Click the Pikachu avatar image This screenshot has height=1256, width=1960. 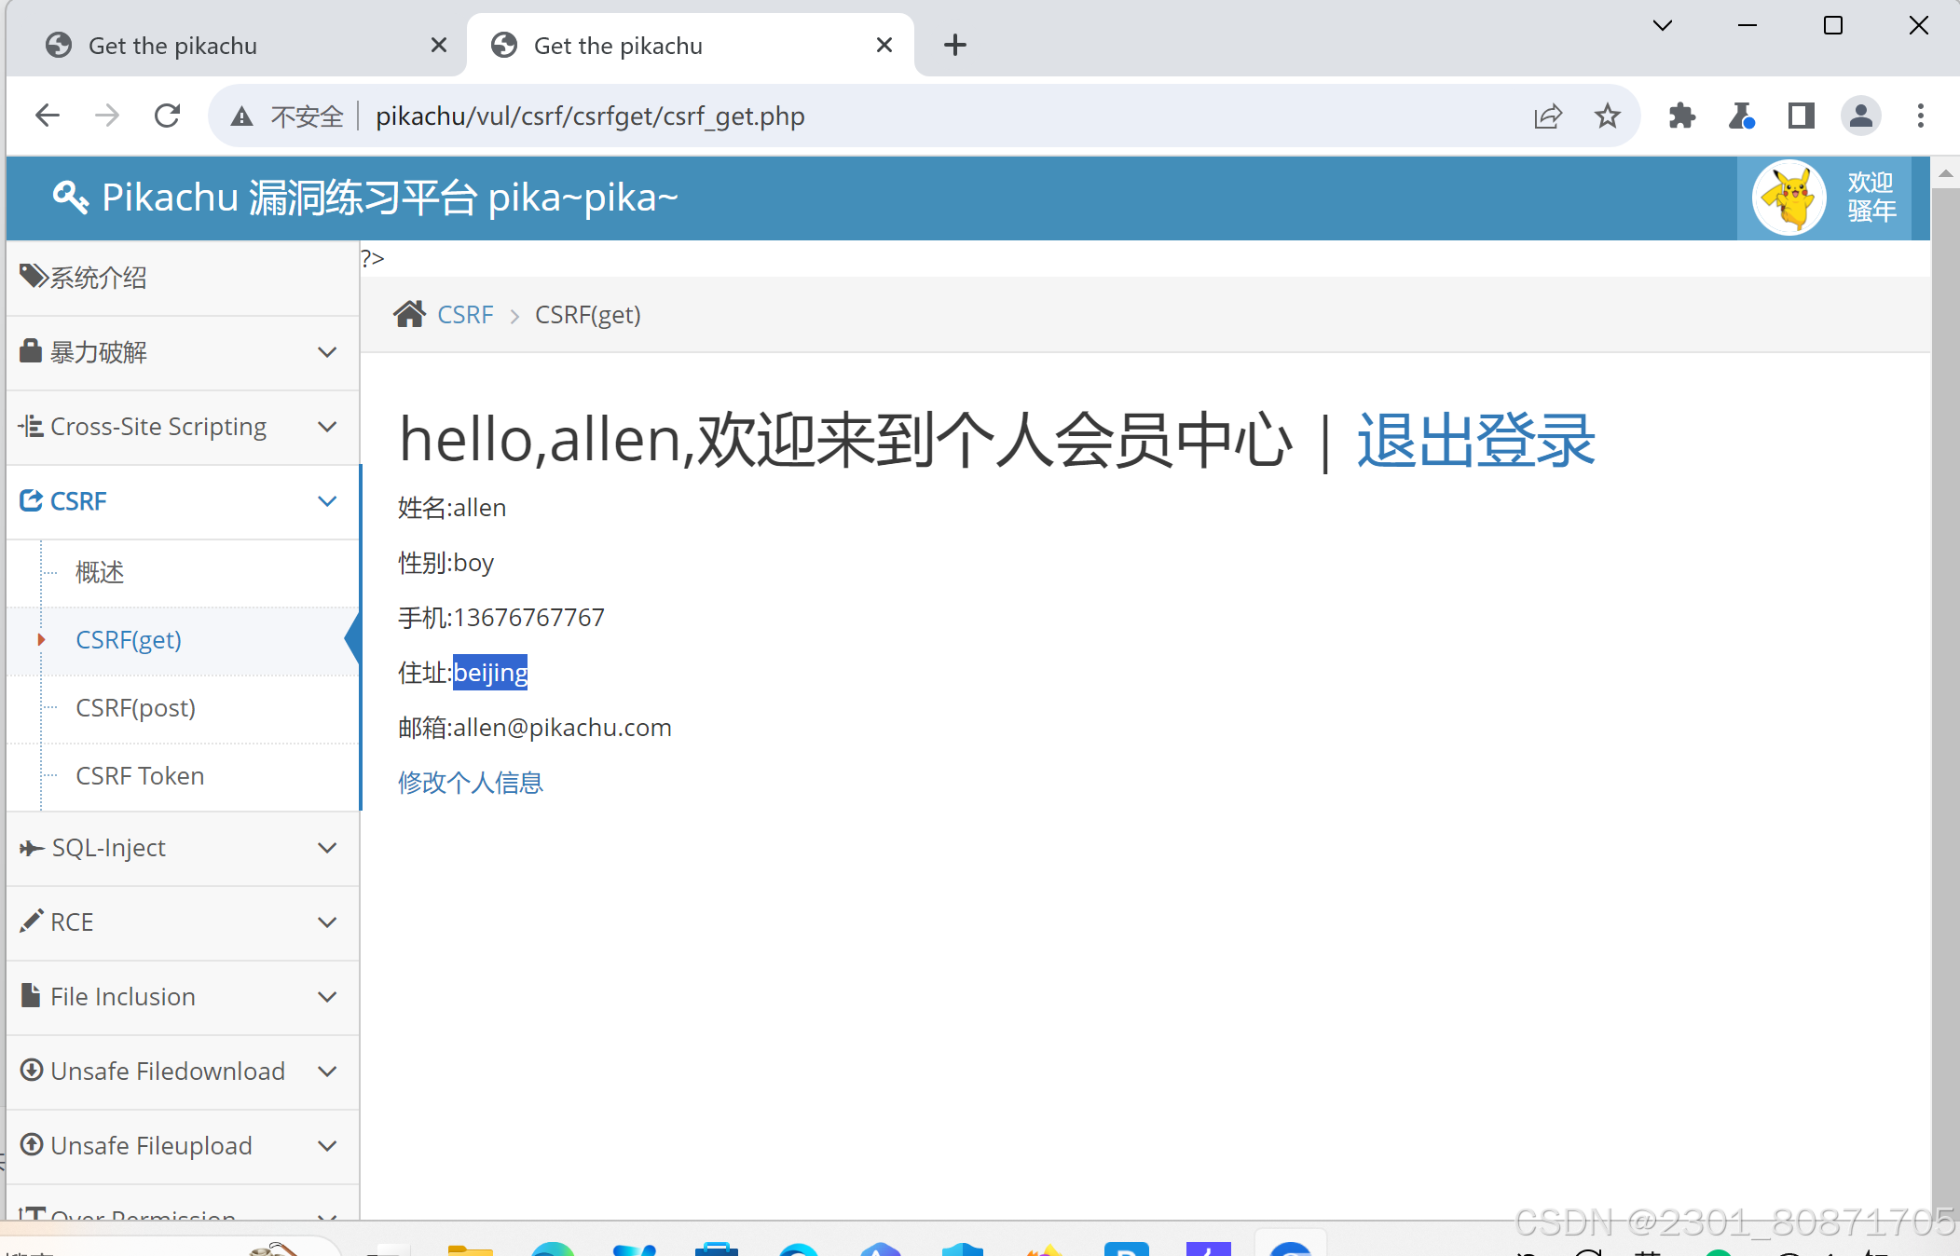1788,198
